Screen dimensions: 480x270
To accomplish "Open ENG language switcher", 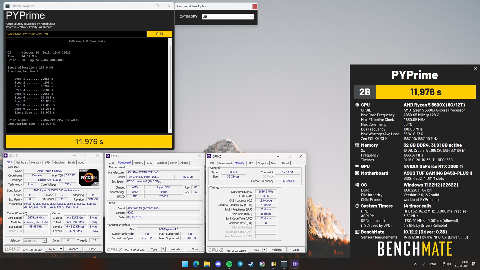I will tap(433, 264).
